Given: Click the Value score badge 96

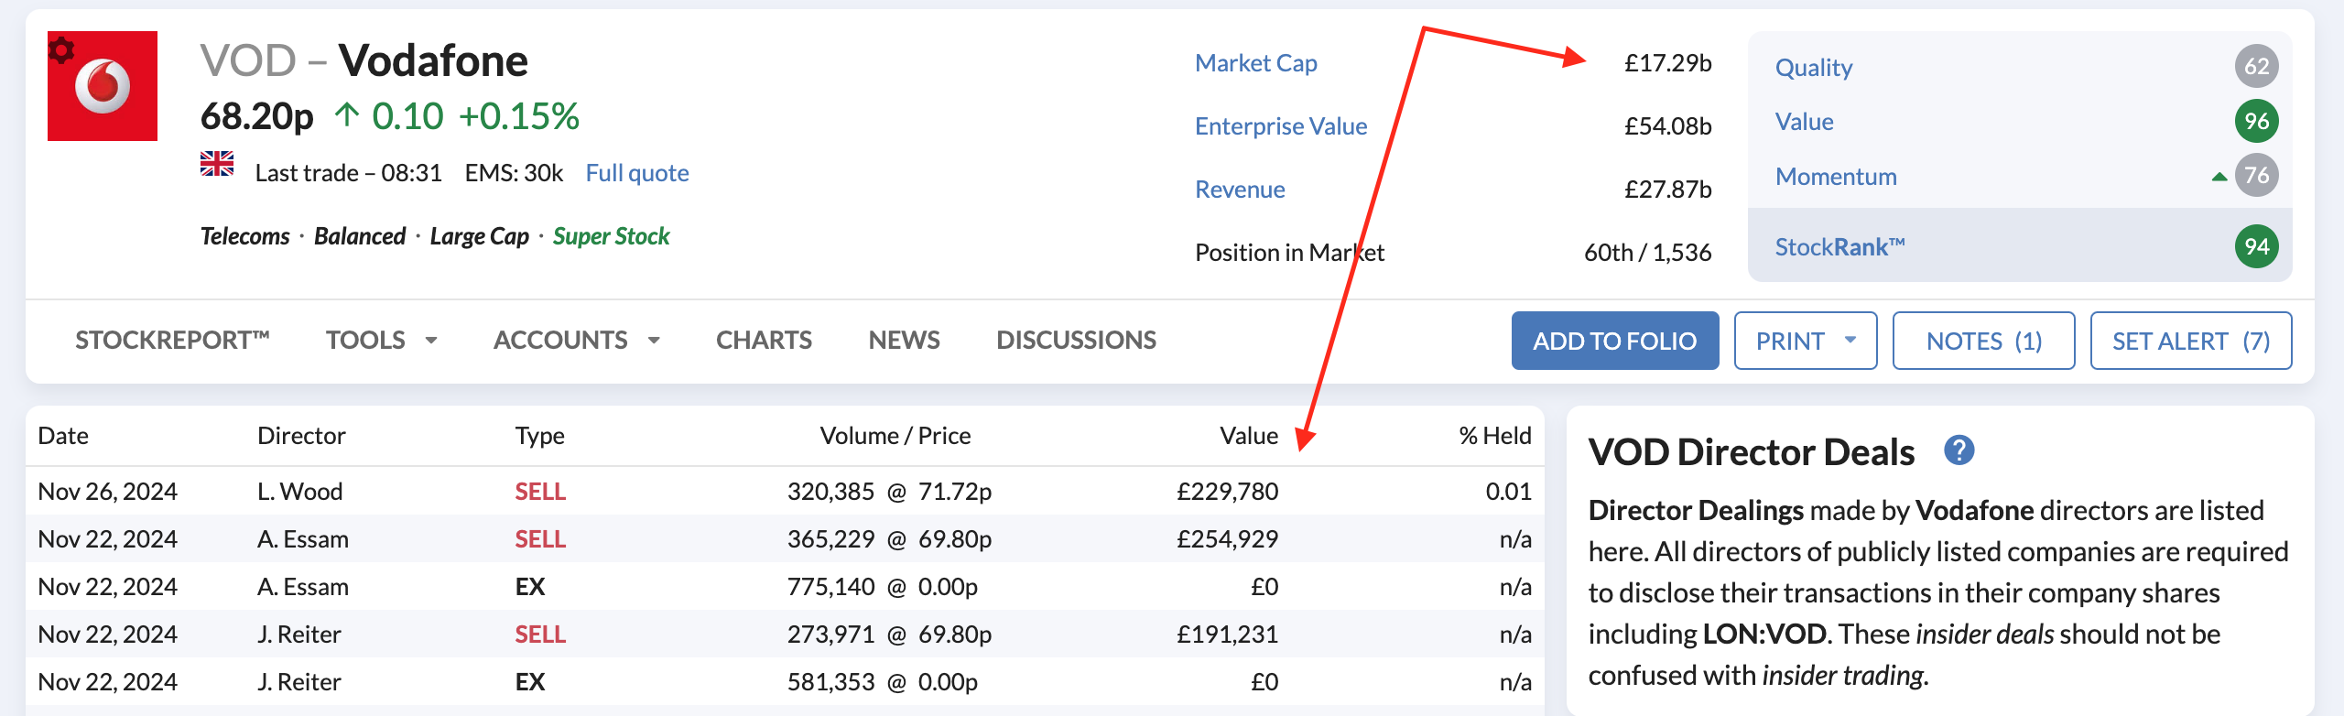Looking at the screenshot, I should pos(2256,121).
